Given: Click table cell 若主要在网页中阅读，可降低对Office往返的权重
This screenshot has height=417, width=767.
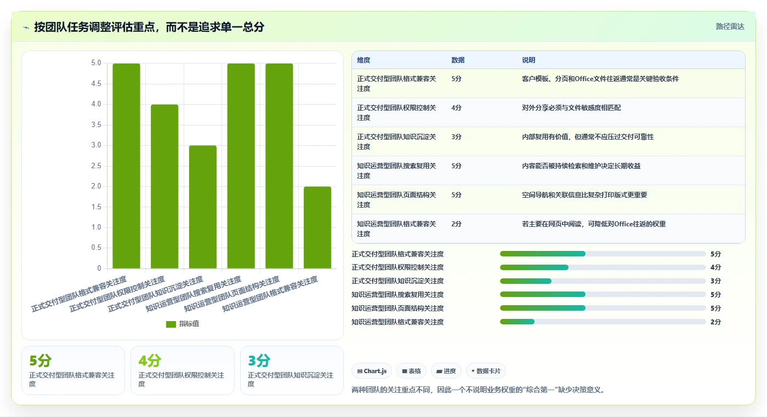Looking at the screenshot, I should tap(594, 224).
